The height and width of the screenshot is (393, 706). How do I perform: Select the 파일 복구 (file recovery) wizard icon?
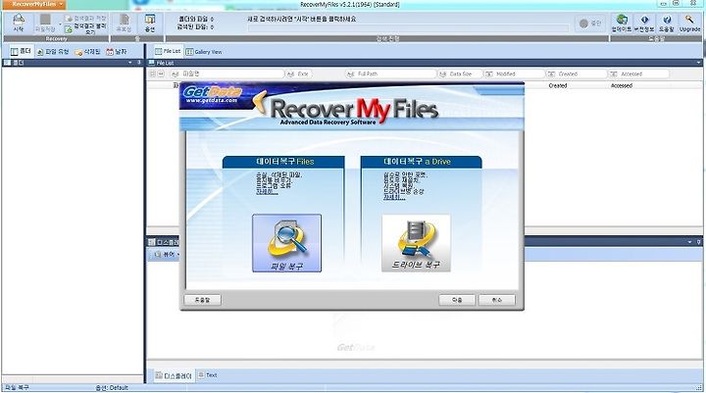tap(286, 243)
